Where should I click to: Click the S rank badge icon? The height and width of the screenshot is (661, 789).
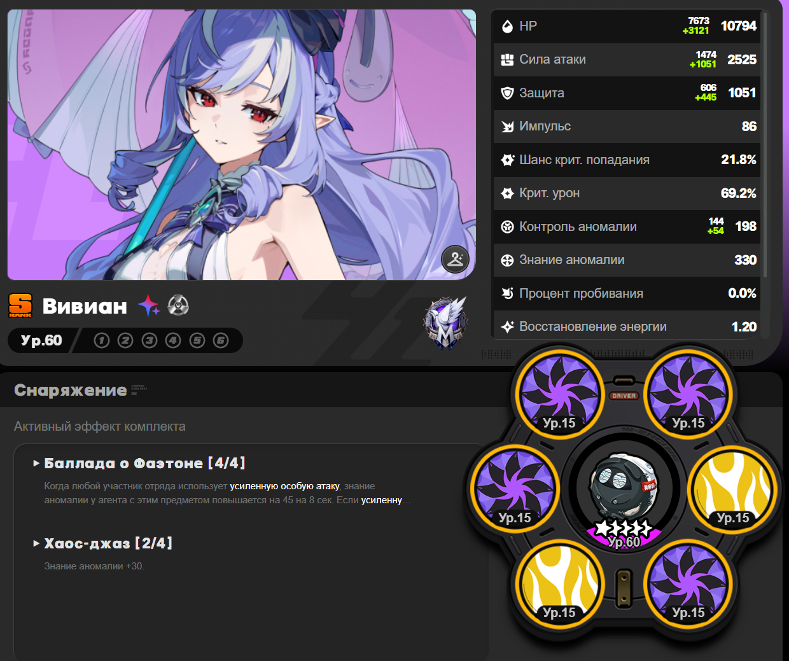[x=20, y=306]
